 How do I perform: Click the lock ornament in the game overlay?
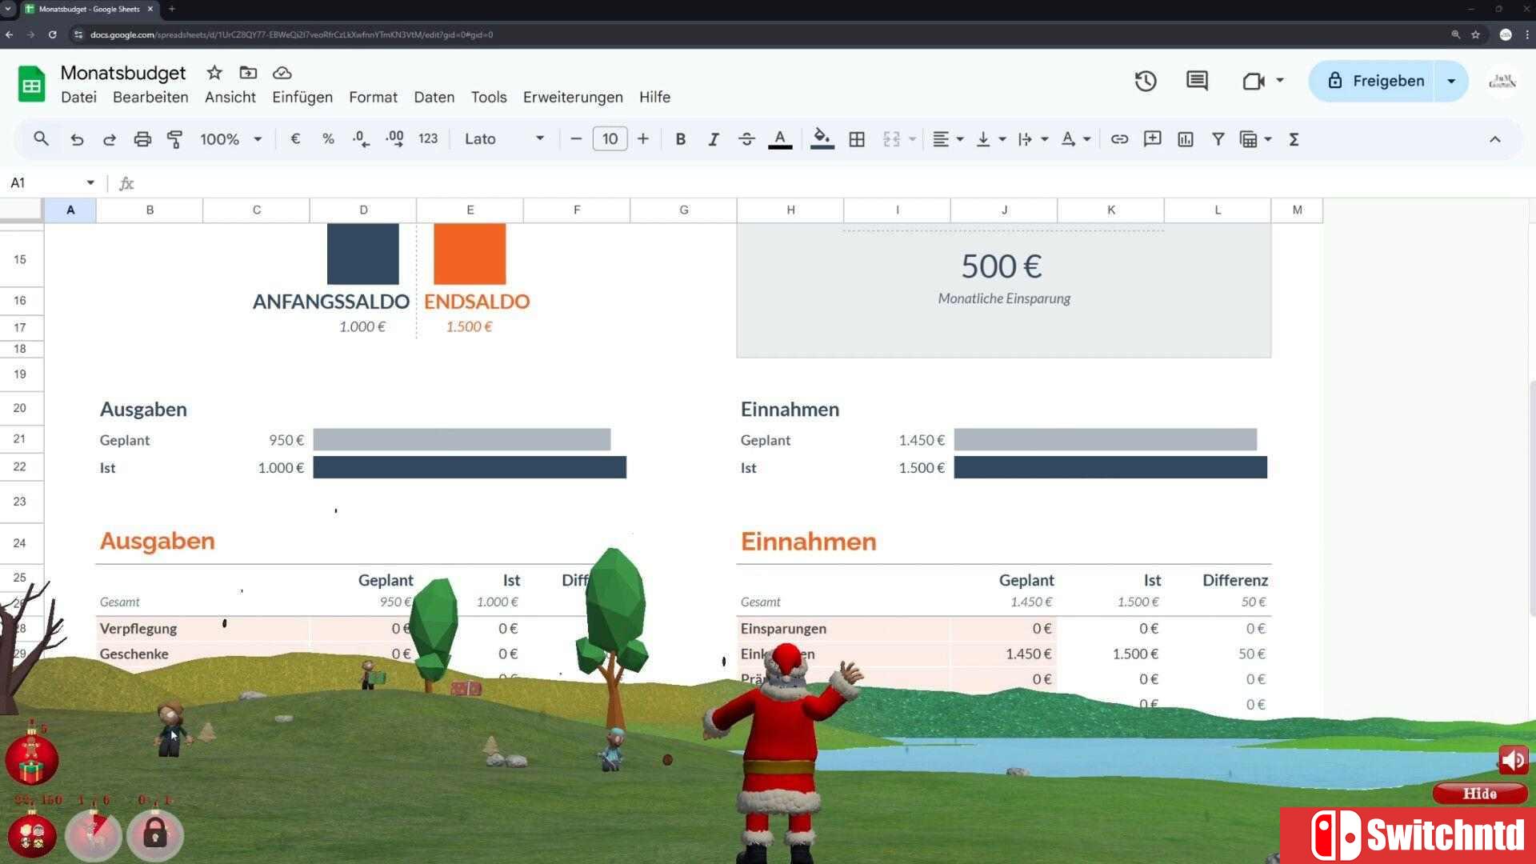[155, 835]
